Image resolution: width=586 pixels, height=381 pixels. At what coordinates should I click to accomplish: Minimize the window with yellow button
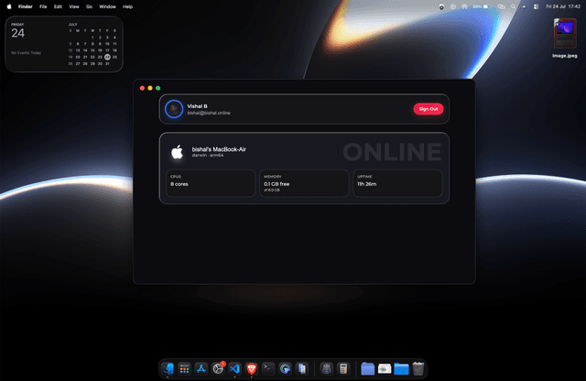tap(150, 88)
